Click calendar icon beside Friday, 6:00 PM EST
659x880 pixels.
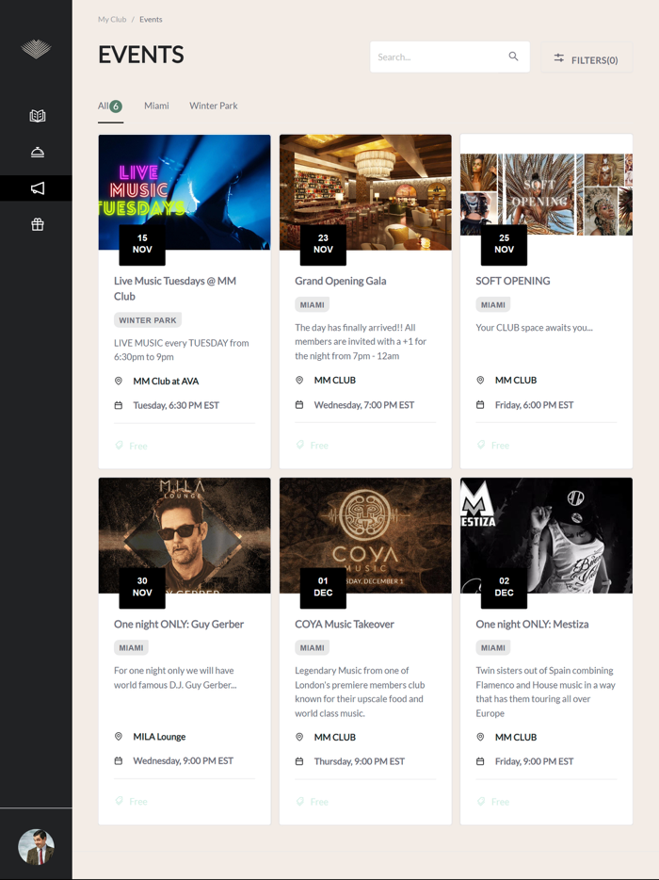pyautogui.click(x=480, y=404)
